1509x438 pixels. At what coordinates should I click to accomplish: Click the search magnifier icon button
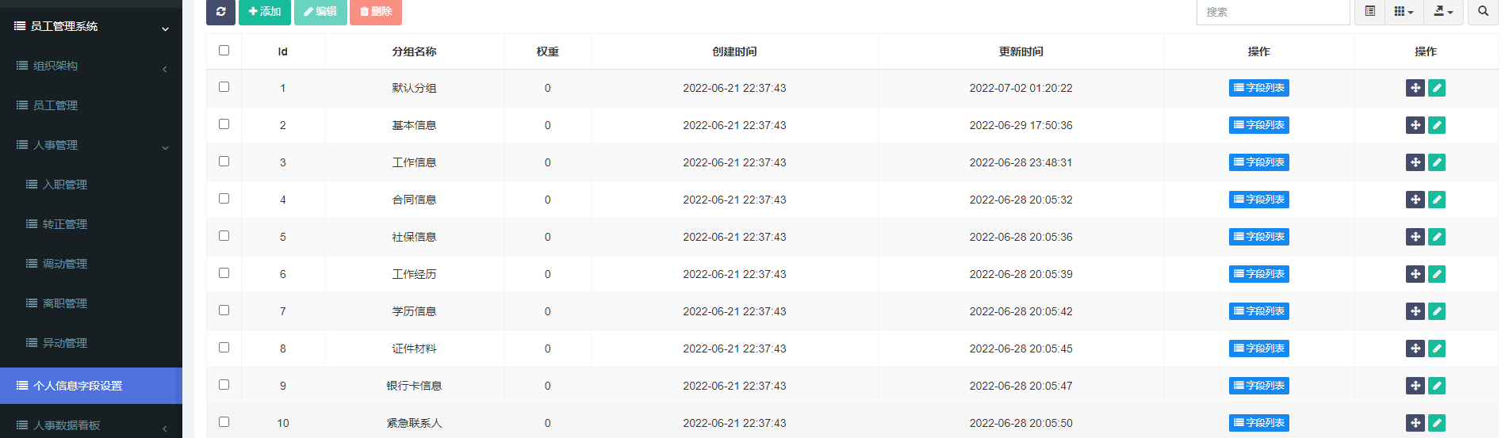[1483, 12]
